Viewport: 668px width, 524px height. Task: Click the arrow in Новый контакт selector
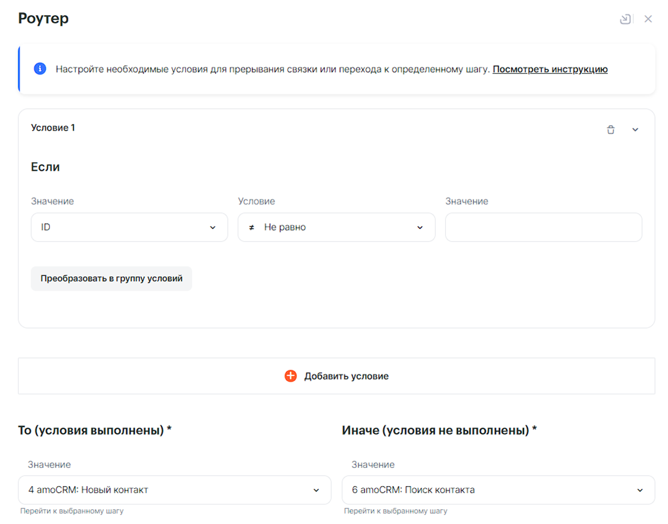pyautogui.click(x=316, y=490)
